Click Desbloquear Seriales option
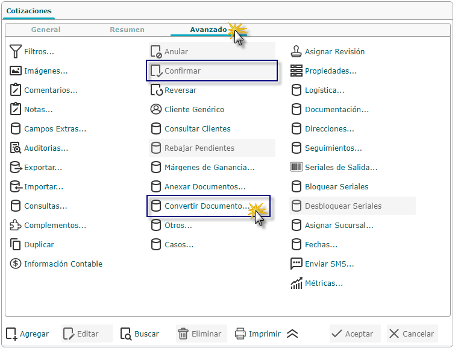Image resolution: width=455 pixels, height=348 pixels. click(x=353, y=206)
